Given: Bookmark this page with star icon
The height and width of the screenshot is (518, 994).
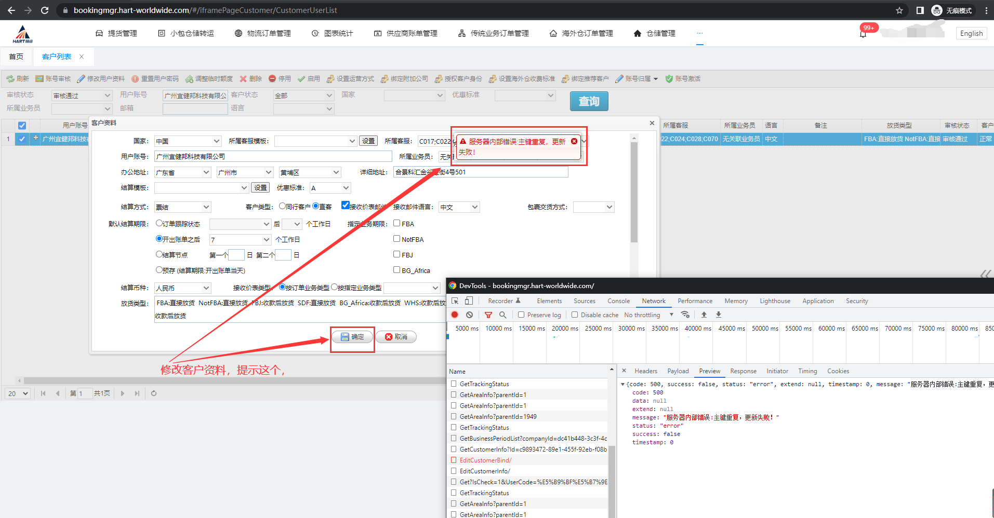Looking at the screenshot, I should (x=899, y=10).
